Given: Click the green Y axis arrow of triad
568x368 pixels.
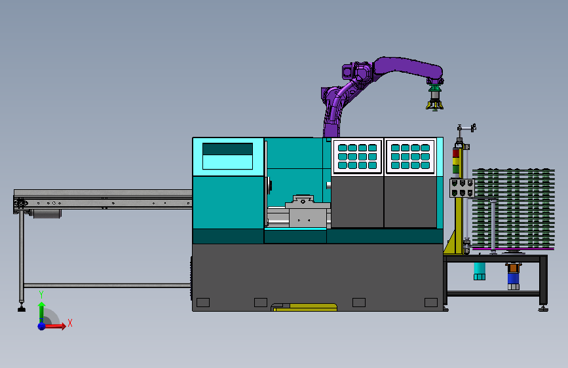Looking at the screenshot, I should [x=41, y=312].
